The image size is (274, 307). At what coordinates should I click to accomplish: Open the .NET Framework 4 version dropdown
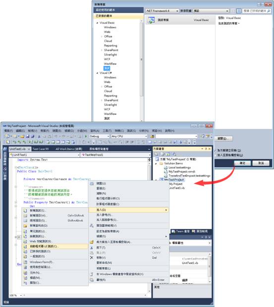click(162, 11)
